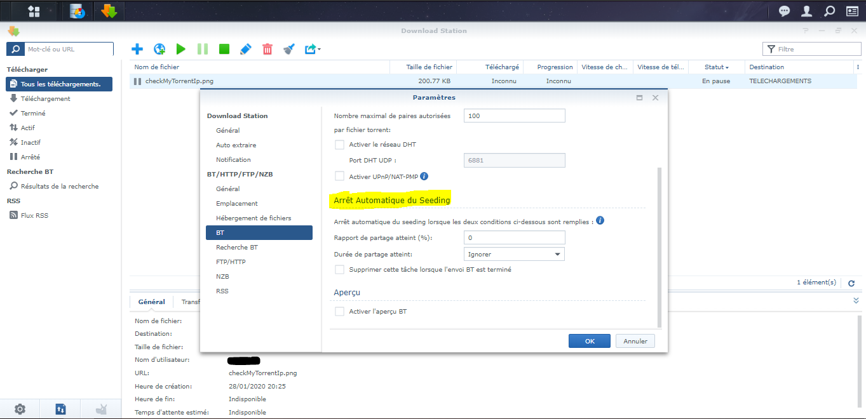Enable the 'Activer UPnP/NAT-PMP' checkbox
This screenshot has height=419, width=866.
(x=339, y=176)
